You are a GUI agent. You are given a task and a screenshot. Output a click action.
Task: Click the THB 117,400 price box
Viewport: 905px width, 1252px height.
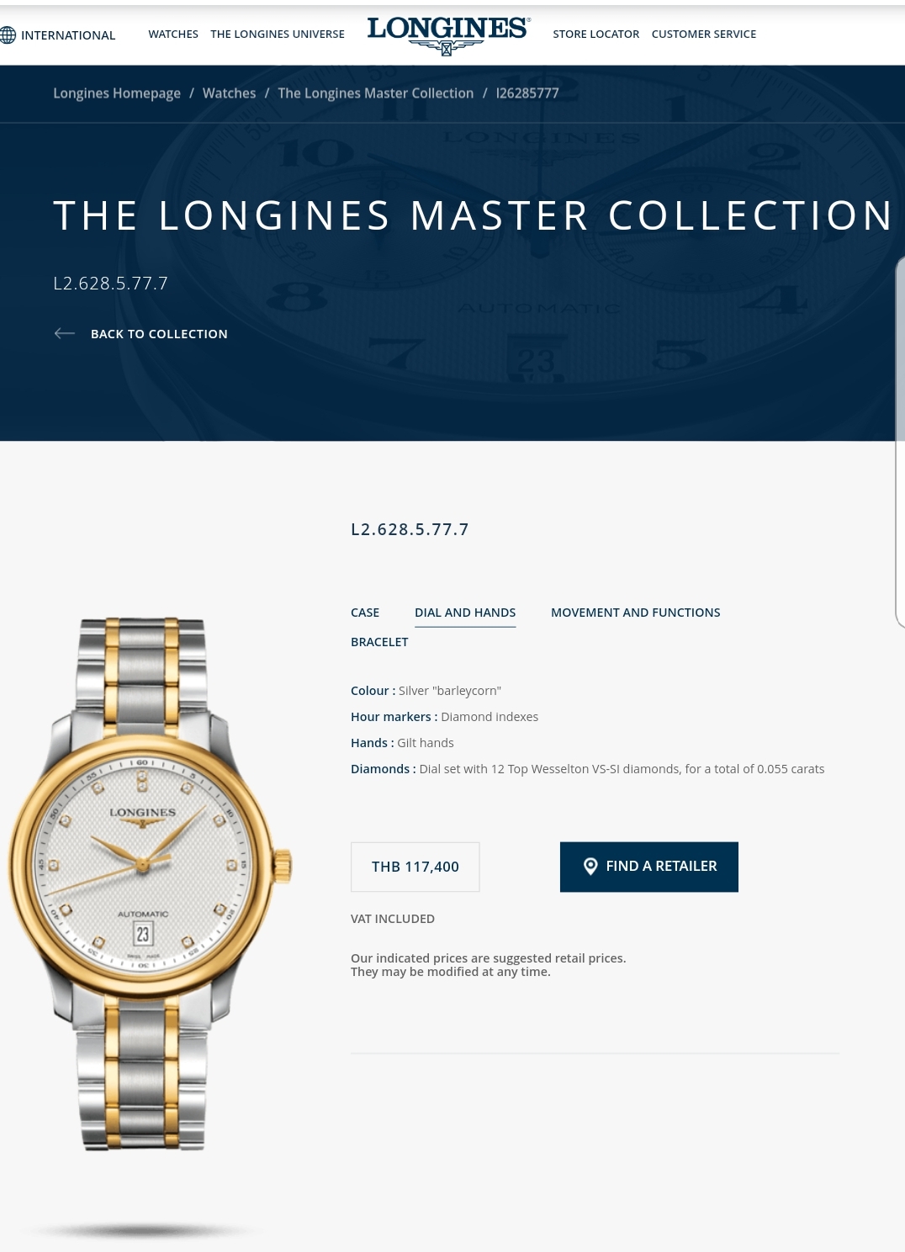[415, 867]
